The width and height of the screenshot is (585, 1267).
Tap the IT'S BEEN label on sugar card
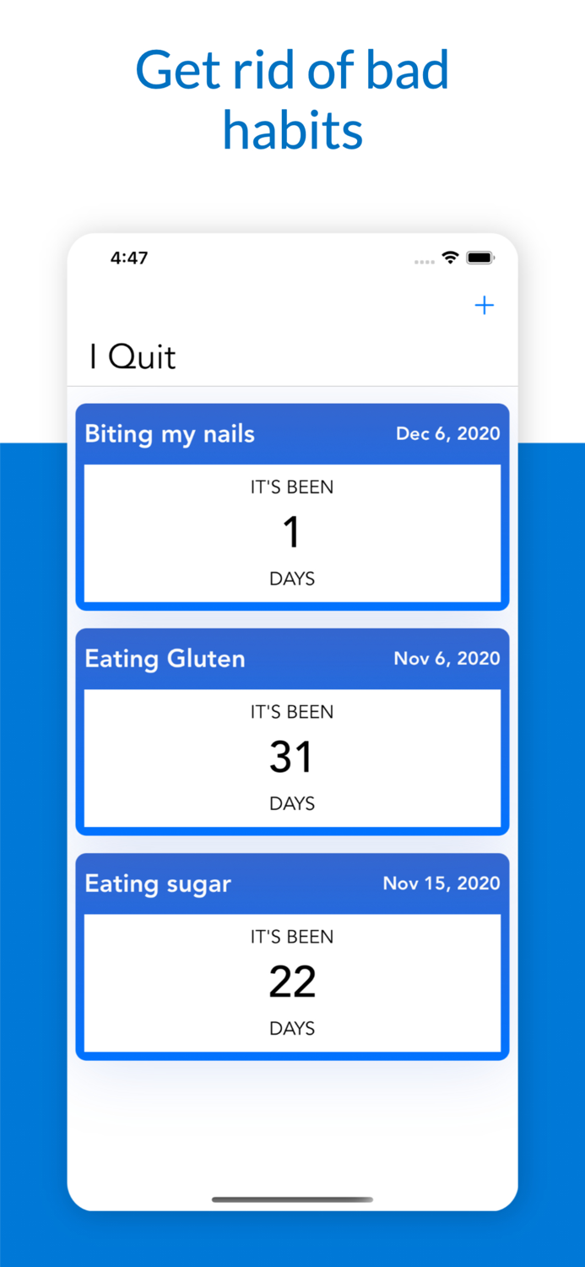(x=292, y=936)
